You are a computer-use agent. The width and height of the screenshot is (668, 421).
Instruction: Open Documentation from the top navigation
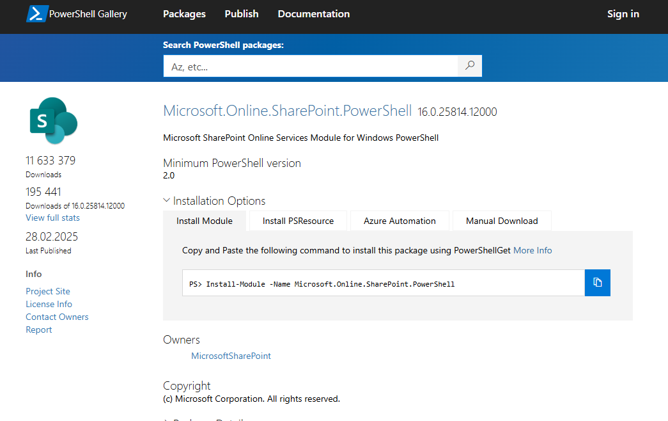314,14
